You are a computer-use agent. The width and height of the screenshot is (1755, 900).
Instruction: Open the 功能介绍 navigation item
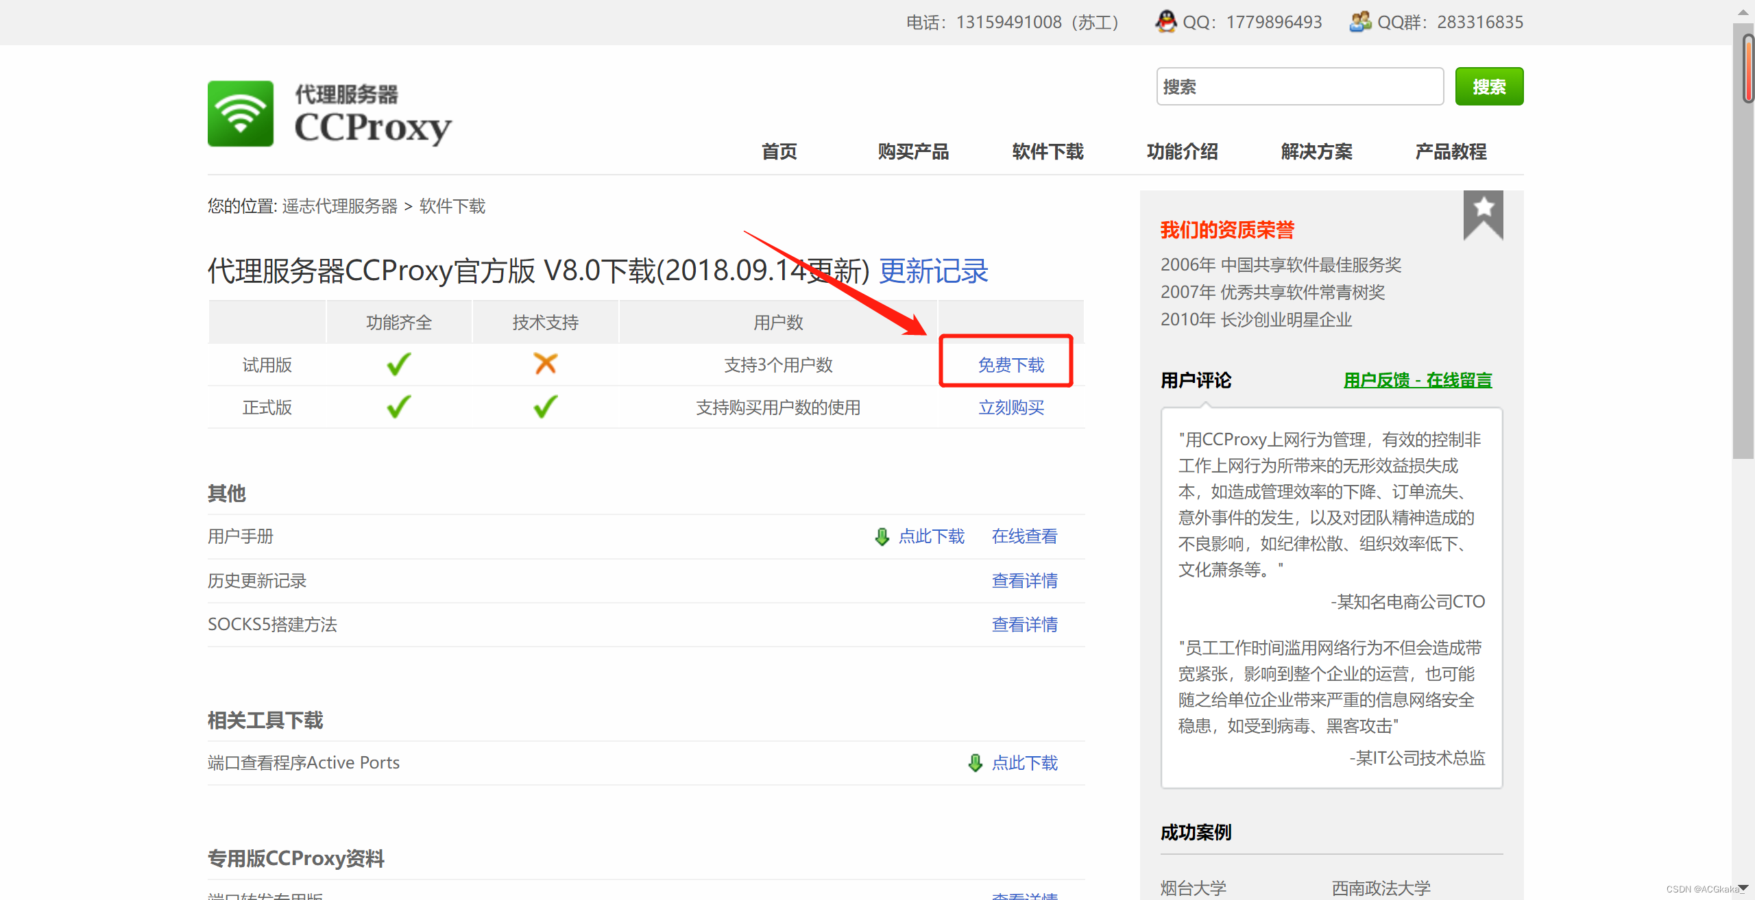[1182, 151]
